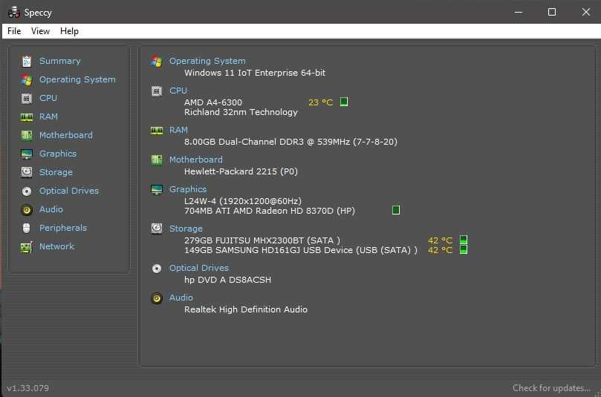The image size is (601, 397).
Task: Click Hewlett-Packard 2215 (P0) text
Action: (x=241, y=171)
